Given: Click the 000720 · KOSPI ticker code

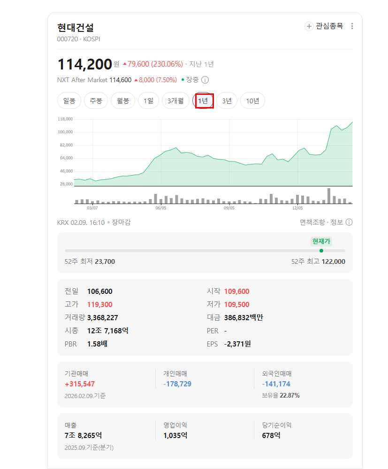Looking at the screenshot, I should pos(79,39).
